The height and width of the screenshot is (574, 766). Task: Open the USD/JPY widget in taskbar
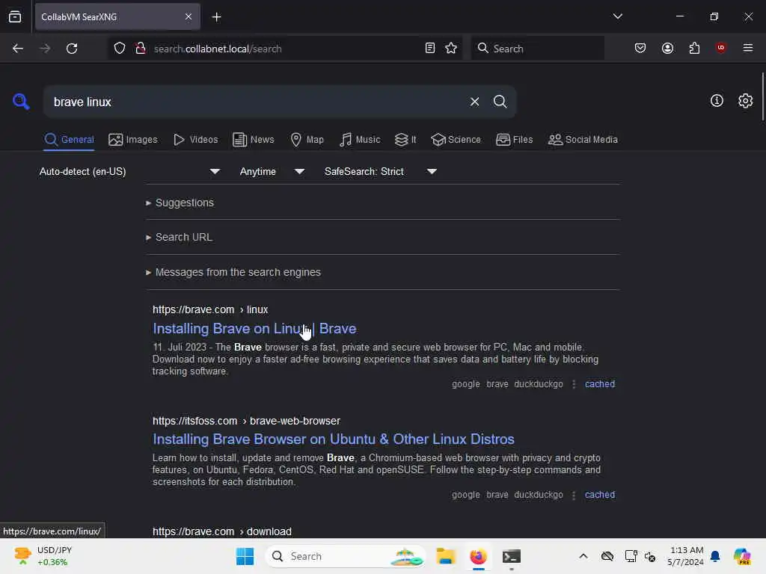43,556
